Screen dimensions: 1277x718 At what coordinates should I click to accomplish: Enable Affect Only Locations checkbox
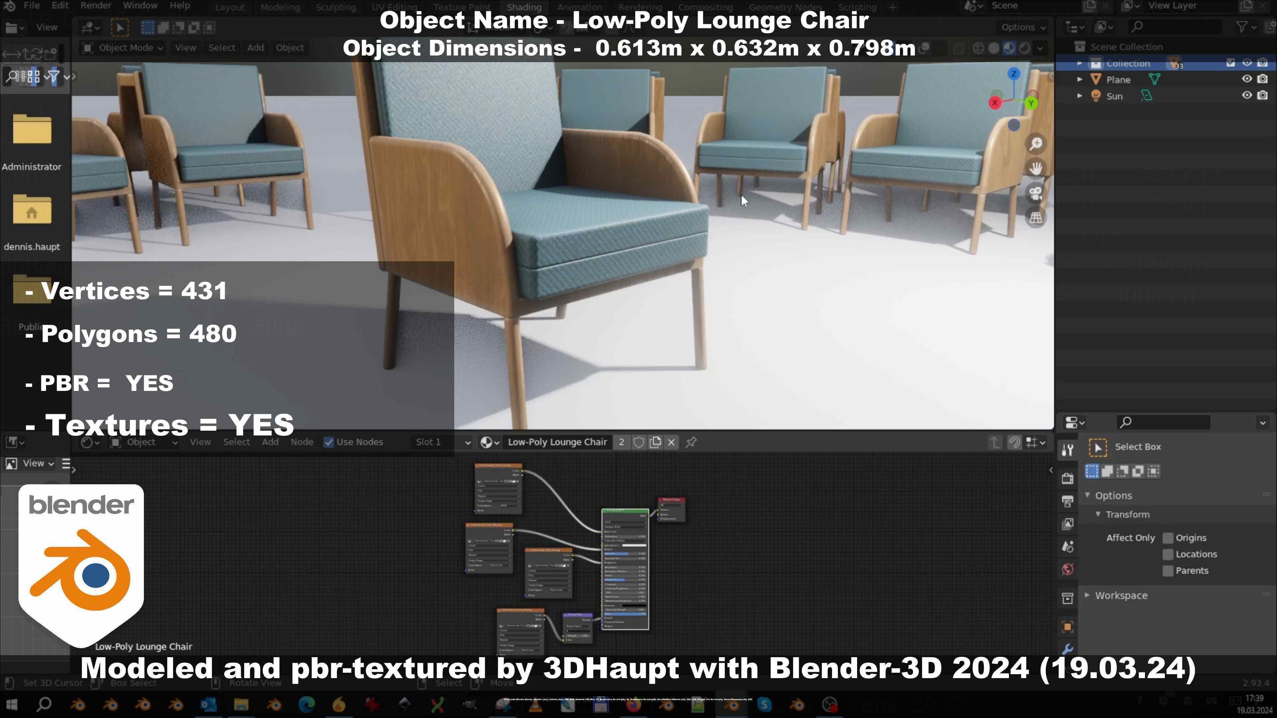[x=1168, y=554]
